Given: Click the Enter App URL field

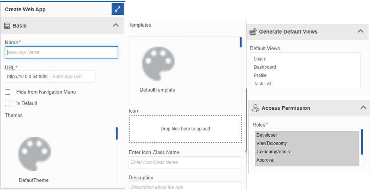Looking at the screenshot, I should click(73, 76).
